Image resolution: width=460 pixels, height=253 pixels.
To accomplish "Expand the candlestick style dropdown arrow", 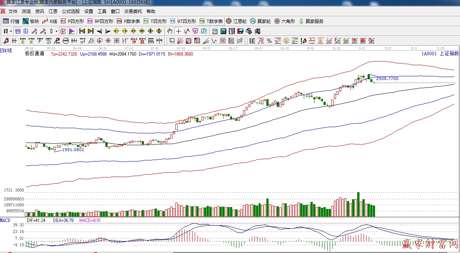I will pos(56,31).
